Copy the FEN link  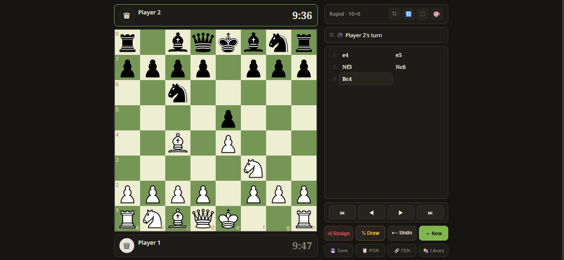coord(402,251)
